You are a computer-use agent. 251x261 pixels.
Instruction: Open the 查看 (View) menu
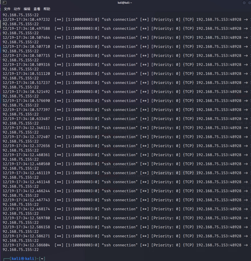[37, 9]
